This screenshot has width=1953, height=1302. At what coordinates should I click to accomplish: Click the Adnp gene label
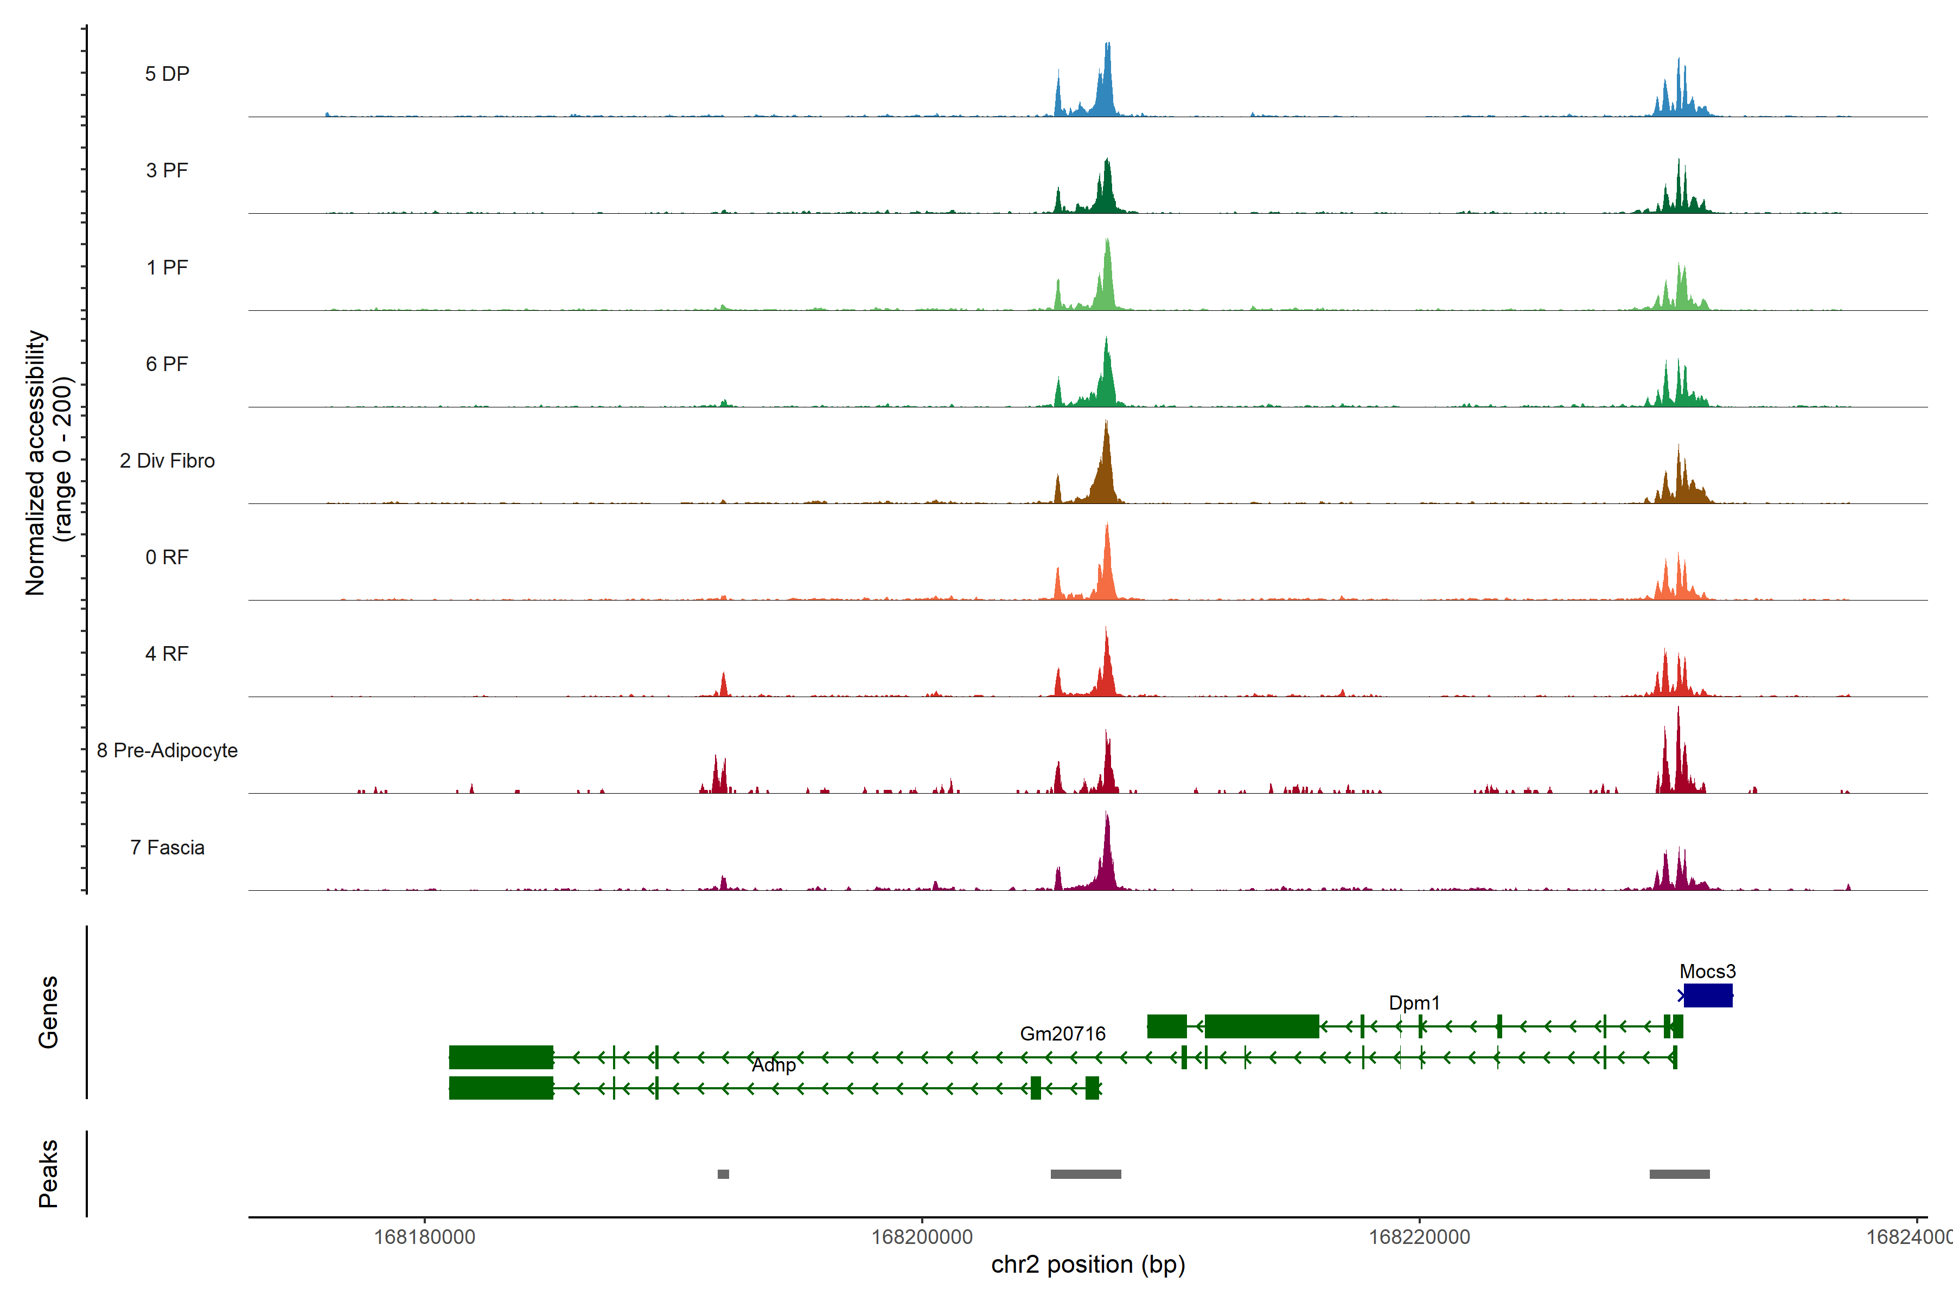point(773,1065)
